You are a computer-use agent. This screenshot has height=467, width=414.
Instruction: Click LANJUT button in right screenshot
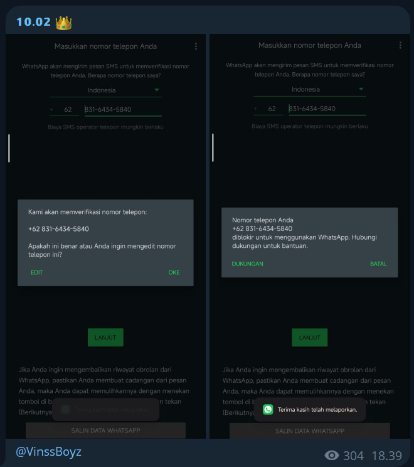(309, 338)
